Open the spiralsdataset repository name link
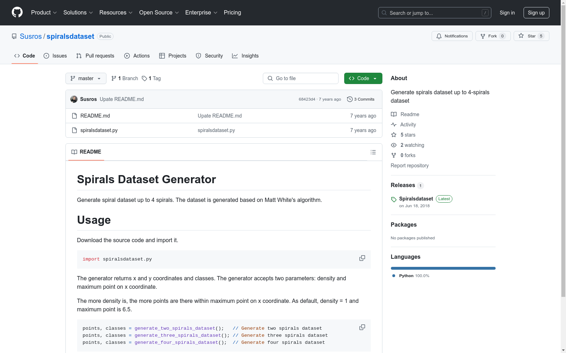The image size is (566, 353). click(70, 36)
